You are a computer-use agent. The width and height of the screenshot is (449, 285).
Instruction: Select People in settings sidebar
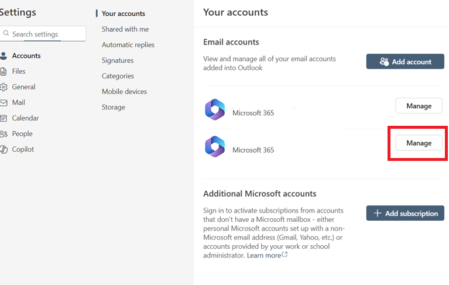22,133
